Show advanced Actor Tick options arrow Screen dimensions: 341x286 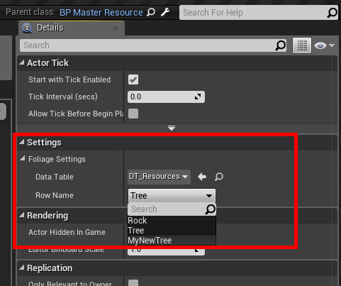(x=172, y=128)
